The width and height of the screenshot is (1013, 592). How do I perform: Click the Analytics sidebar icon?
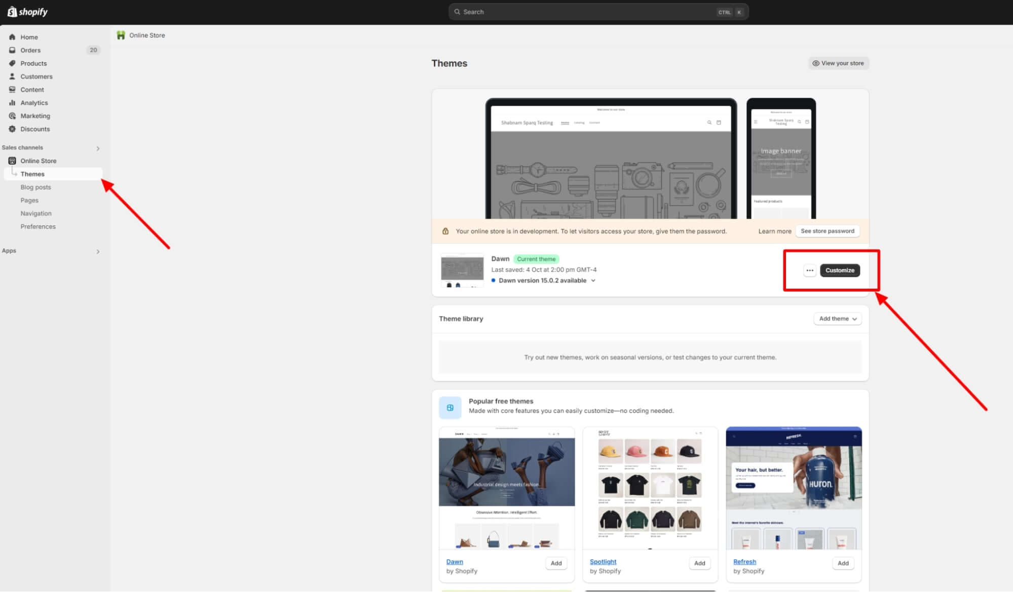[x=12, y=103]
